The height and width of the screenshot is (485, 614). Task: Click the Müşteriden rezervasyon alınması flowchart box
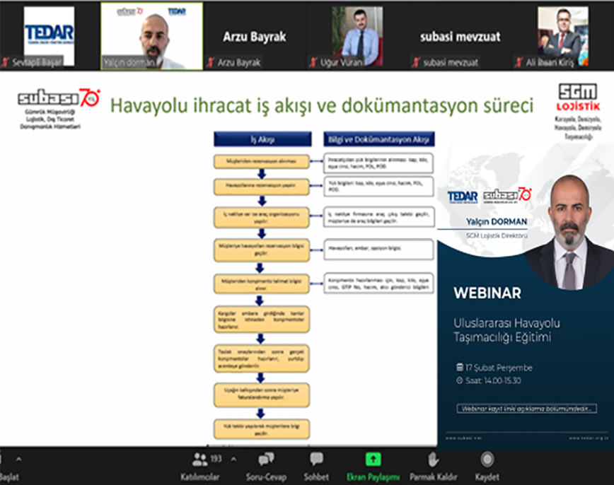262,162
